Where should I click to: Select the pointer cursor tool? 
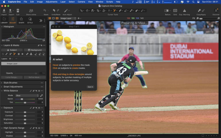(x=81, y=11)
